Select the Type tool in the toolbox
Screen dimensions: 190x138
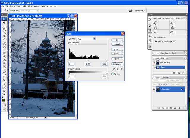click(x=4, y=73)
